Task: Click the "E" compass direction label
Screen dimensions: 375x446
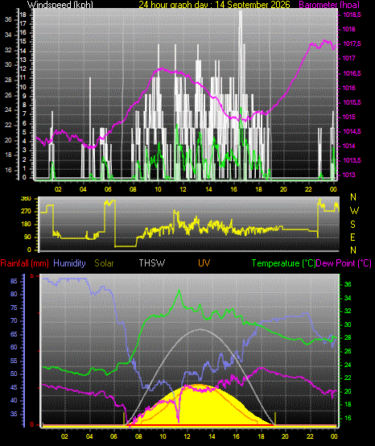Action: (x=352, y=237)
